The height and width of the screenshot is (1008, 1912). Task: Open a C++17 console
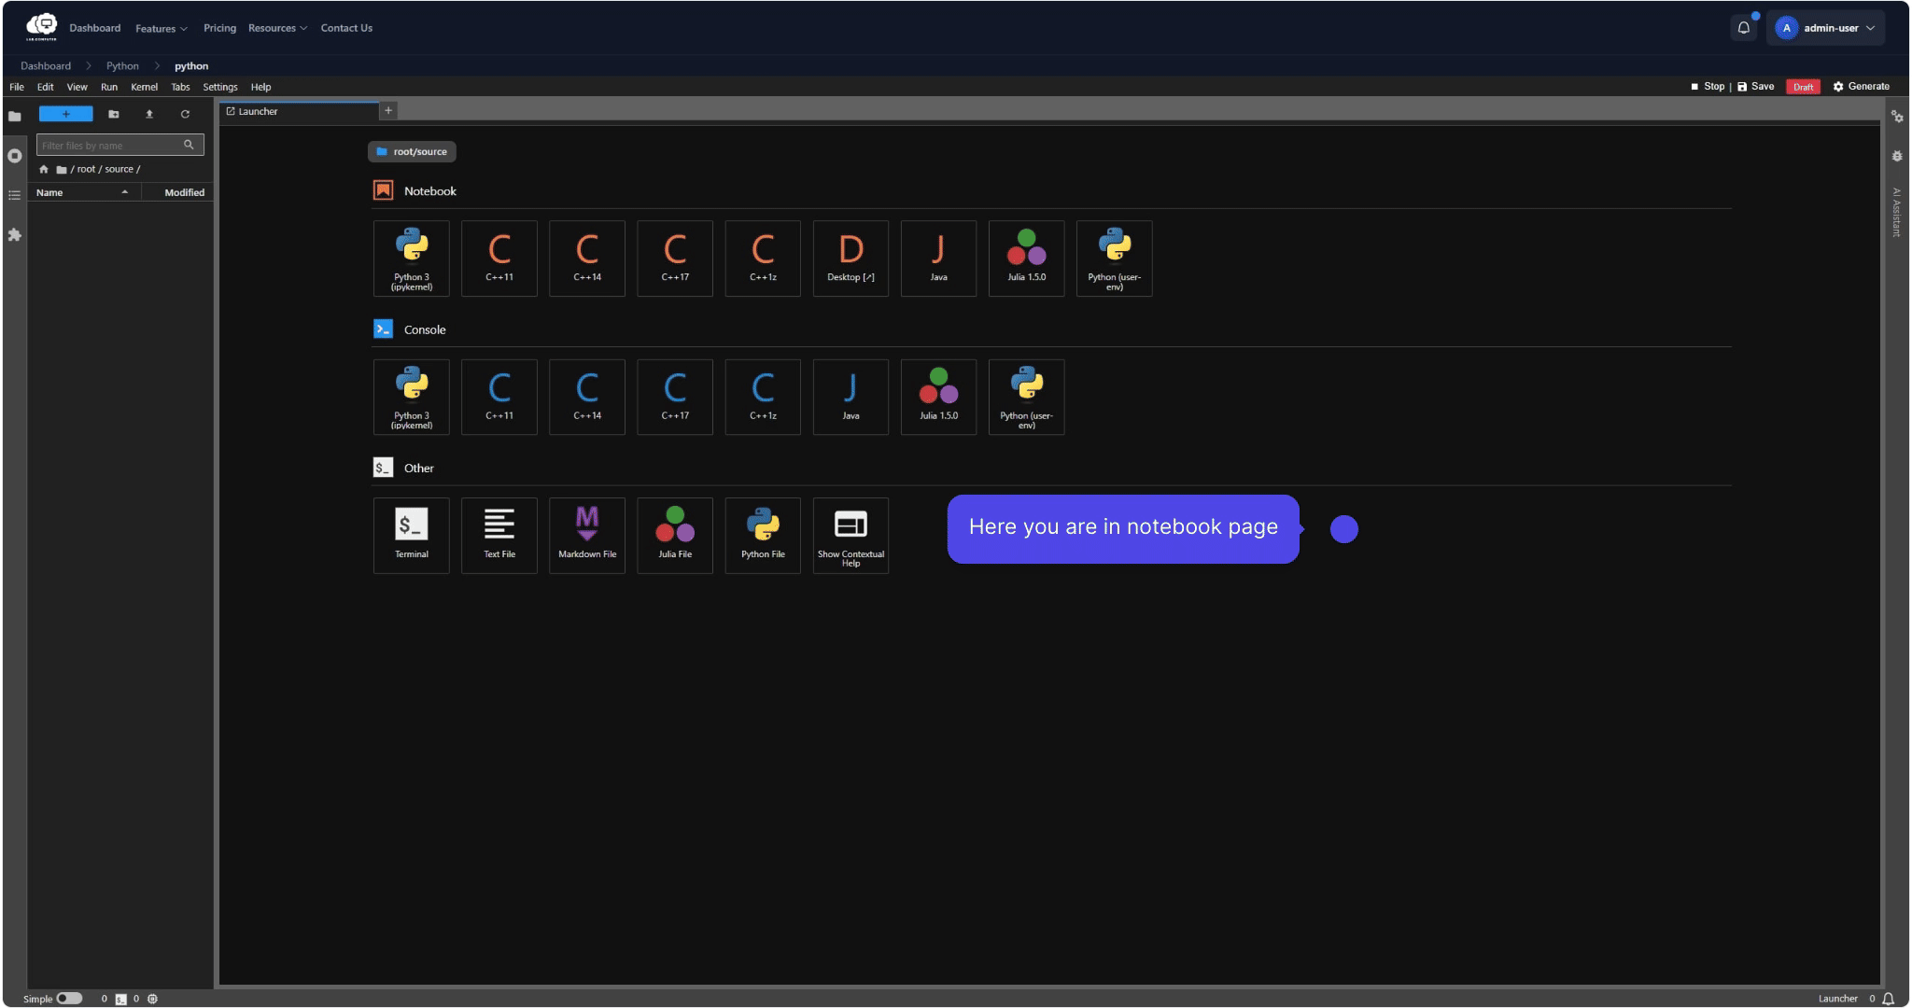[x=674, y=397]
